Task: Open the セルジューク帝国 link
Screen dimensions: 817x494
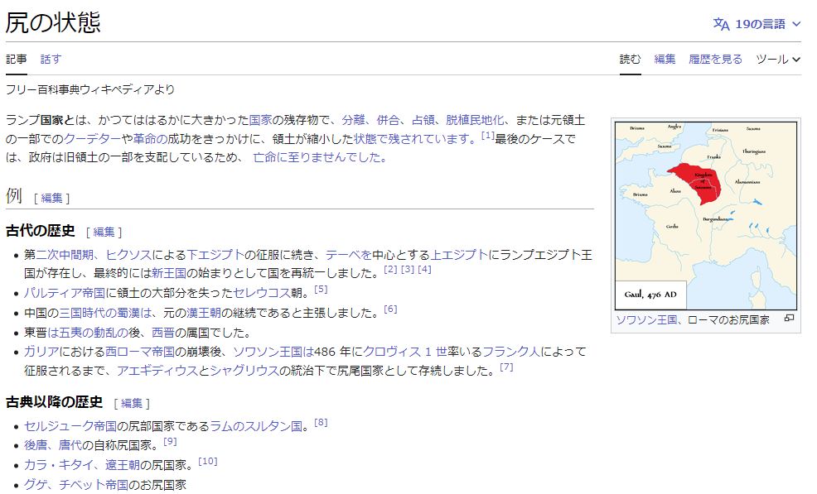Action: [70, 426]
